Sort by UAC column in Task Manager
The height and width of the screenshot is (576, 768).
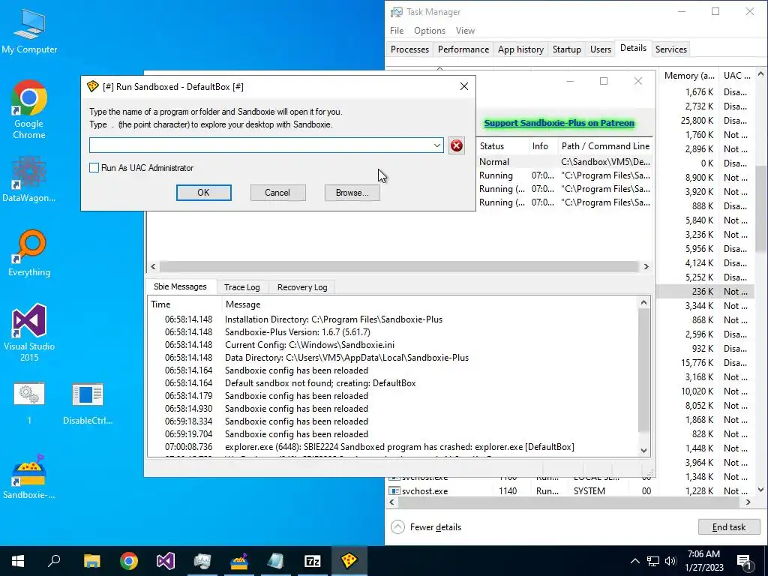click(x=736, y=76)
